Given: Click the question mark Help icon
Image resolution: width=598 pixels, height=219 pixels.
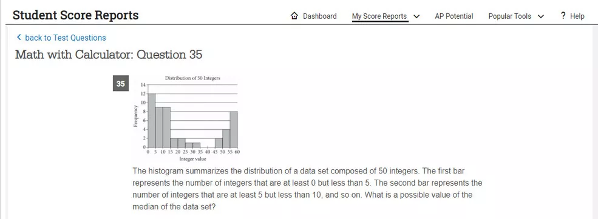Looking at the screenshot, I should pyautogui.click(x=563, y=16).
